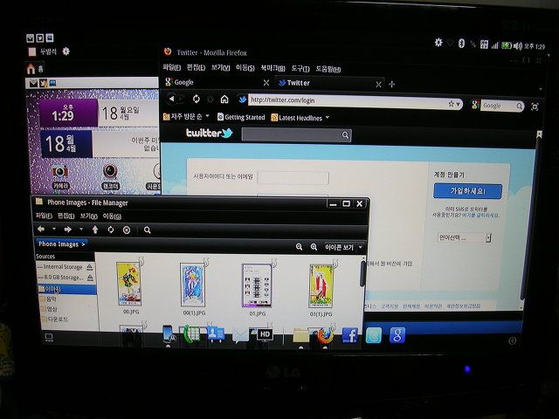Go to Firefox home page
The width and height of the screenshot is (559, 419).
click(224, 99)
